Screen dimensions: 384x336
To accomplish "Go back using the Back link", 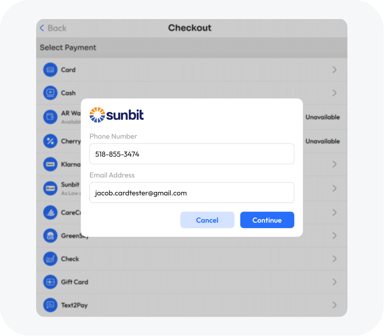I will coord(53,28).
